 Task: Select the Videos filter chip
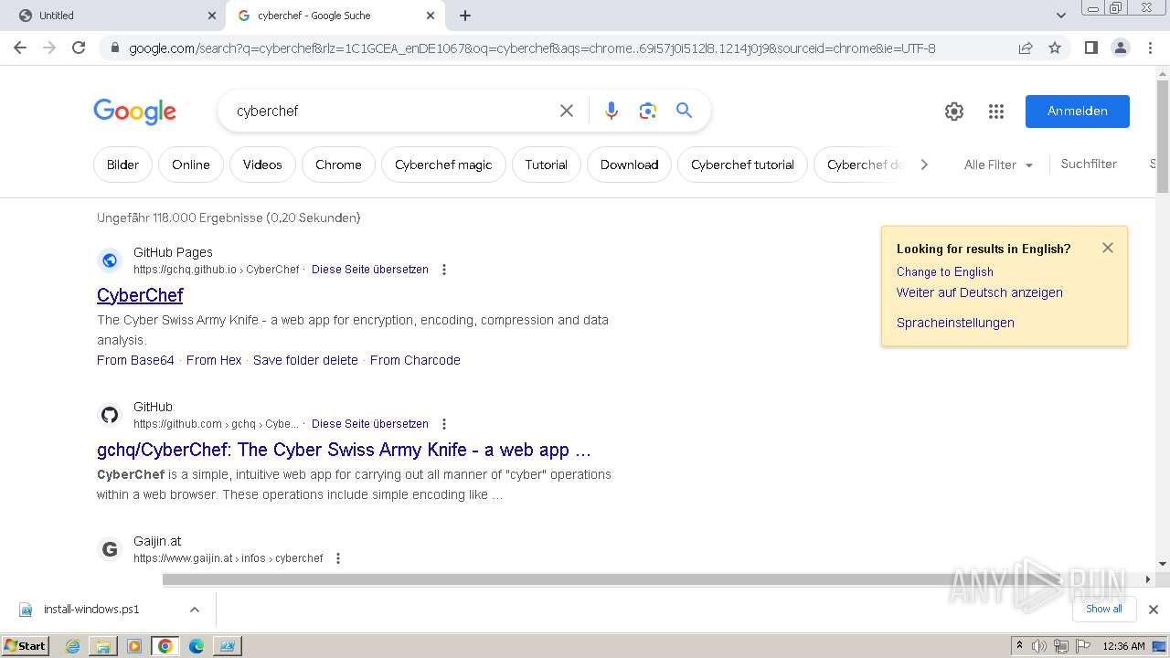(x=262, y=164)
